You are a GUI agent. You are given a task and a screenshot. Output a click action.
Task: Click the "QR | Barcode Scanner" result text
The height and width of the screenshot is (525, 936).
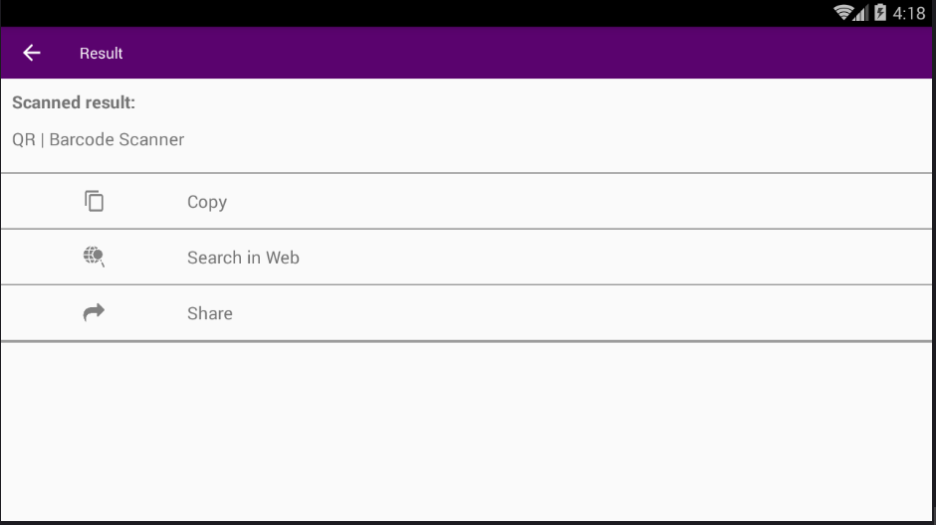click(98, 139)
